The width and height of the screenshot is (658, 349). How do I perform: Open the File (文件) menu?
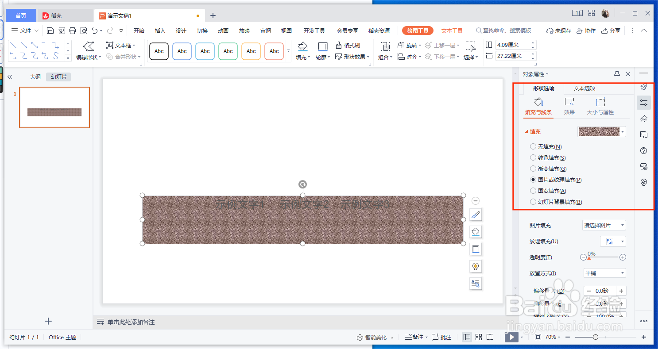point(24,31)
